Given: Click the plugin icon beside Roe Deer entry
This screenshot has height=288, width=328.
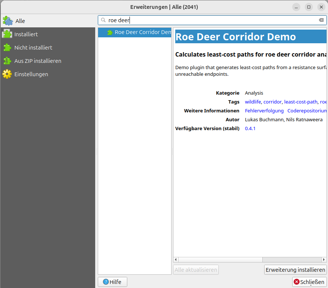Looking at the screenshot, I should [x=110, y=33].
